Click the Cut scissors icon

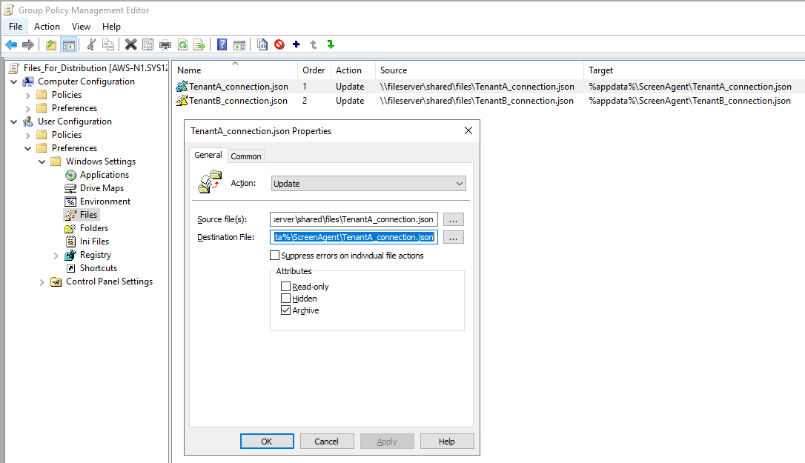(91, 44)
